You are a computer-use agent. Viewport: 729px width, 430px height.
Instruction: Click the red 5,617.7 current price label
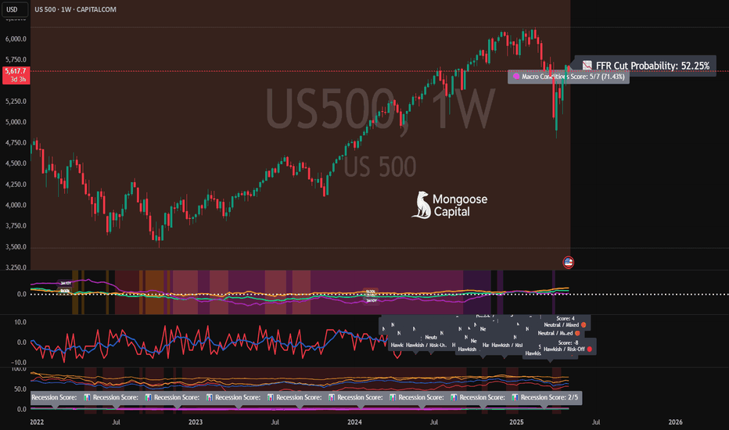[x=16, y=71]
